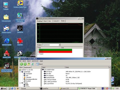Enable the Temp3 checkbox

pyautogui.click(x=38, y=54)
